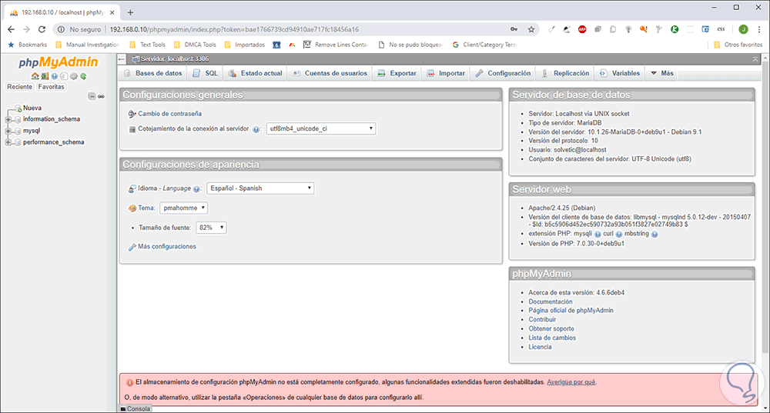Open the Idioma language dropdown
The image size is (770, 413).
[260, 188]
